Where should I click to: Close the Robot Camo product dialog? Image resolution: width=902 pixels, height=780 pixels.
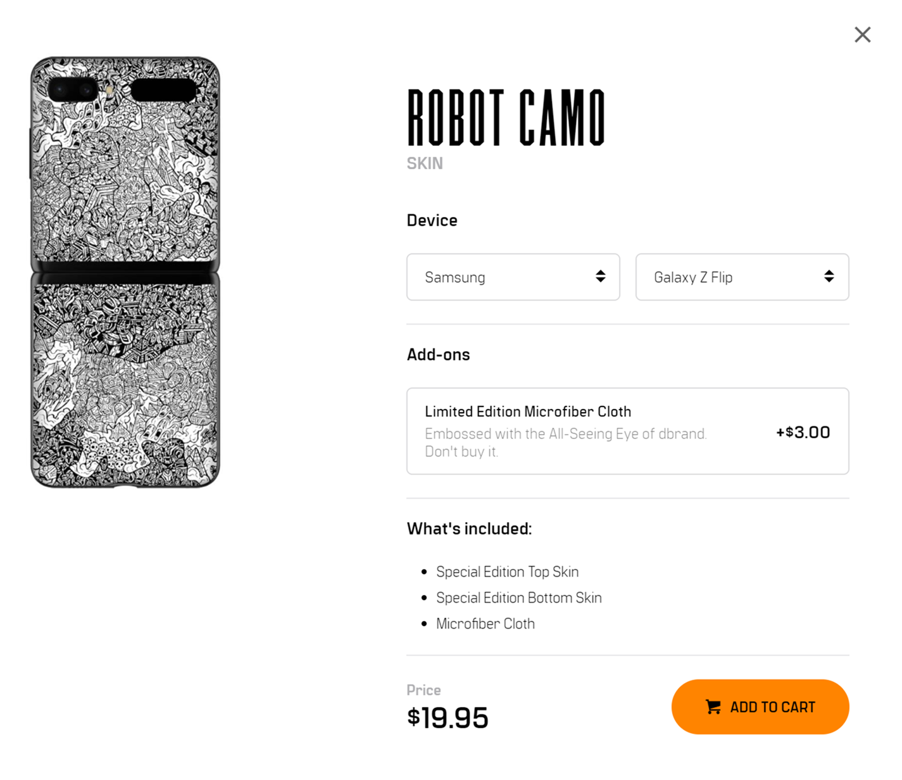(x=862, y=35)
